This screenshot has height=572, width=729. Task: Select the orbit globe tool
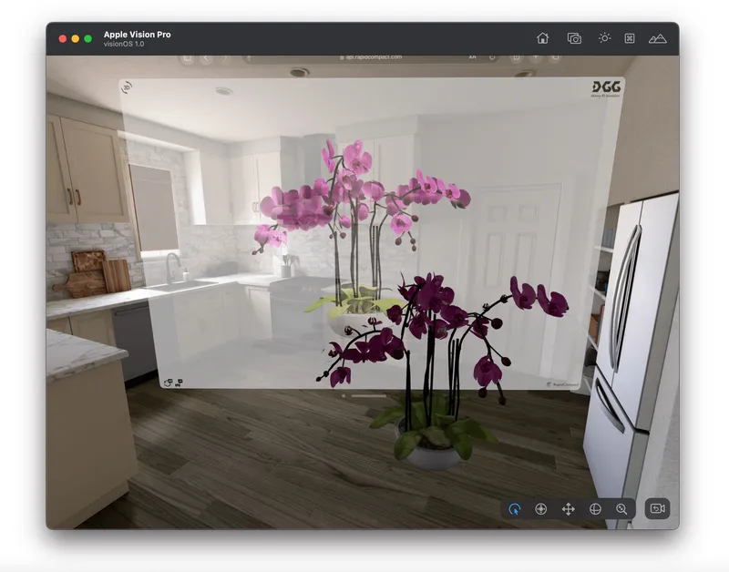pyautogui.click(x=595, y=509)
